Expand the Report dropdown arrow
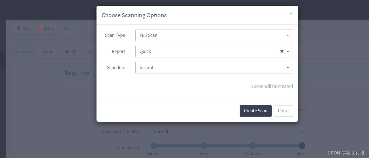Viewport: 369px width, 158px height. [288, 51]
